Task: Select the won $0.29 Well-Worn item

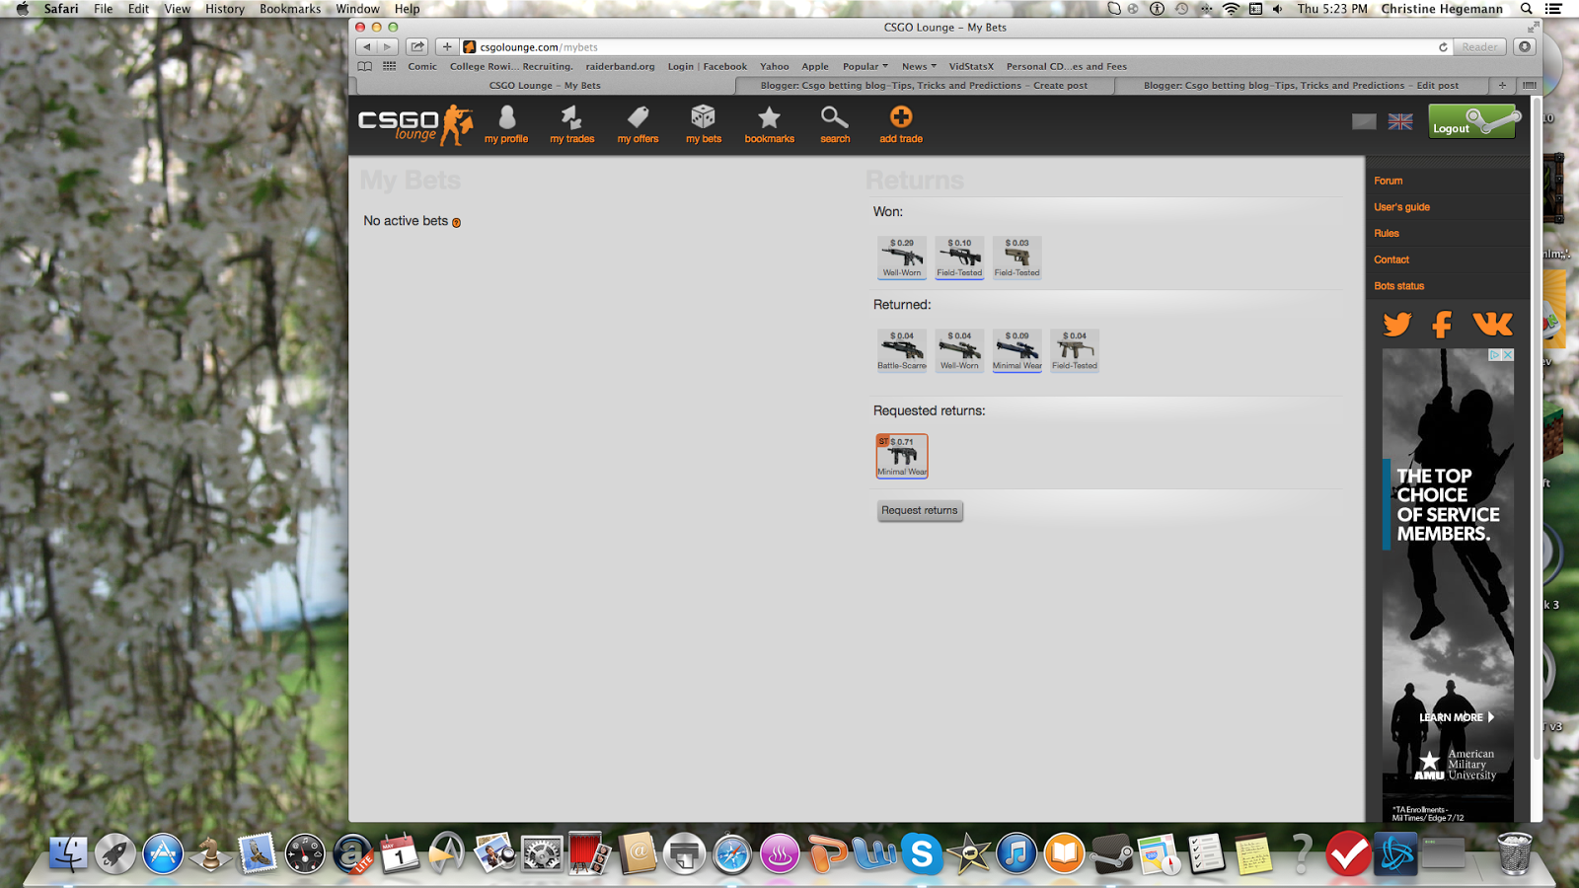Action: click(x=902, y=258)
